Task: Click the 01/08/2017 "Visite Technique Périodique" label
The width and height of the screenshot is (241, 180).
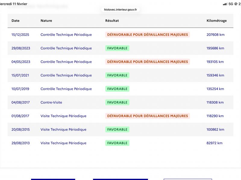Action: 63,116
